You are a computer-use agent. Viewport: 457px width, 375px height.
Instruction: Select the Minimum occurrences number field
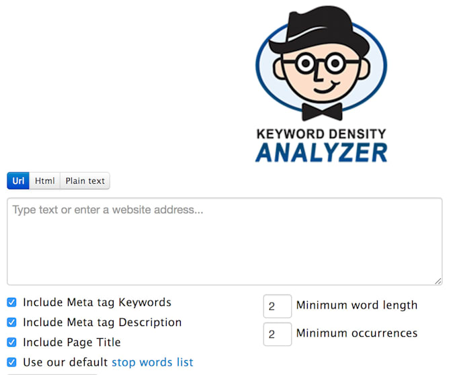(277, 334)
